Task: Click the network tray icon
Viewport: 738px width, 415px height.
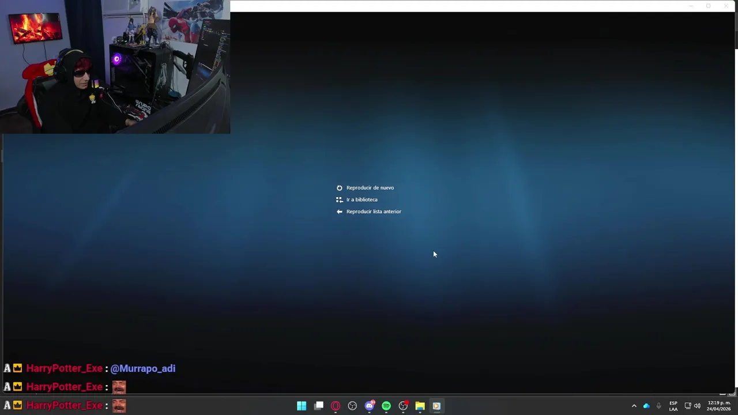Action: pyautogui.click(x=688, y=406)
